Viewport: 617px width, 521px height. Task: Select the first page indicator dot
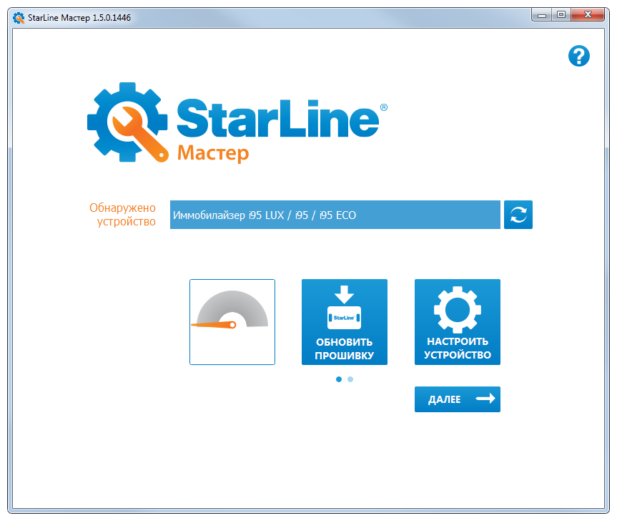click(x=339, y=379)
